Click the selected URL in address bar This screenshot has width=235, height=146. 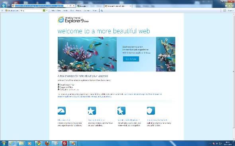(x=39, y=6)
